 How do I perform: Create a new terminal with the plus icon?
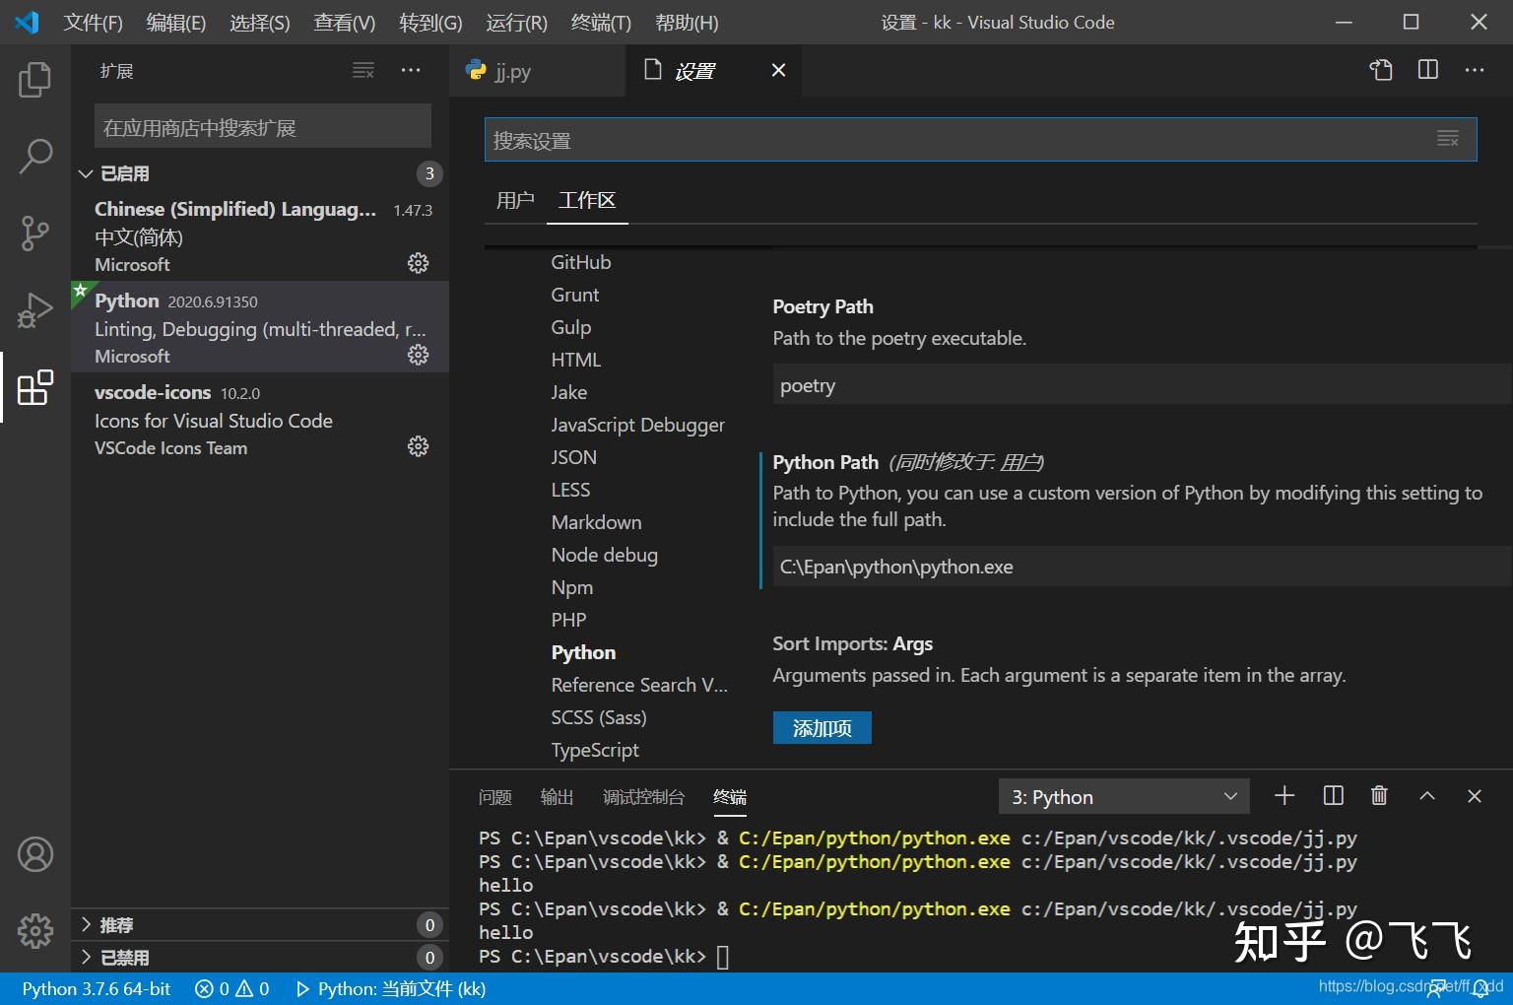click(x=1283, y=795)
